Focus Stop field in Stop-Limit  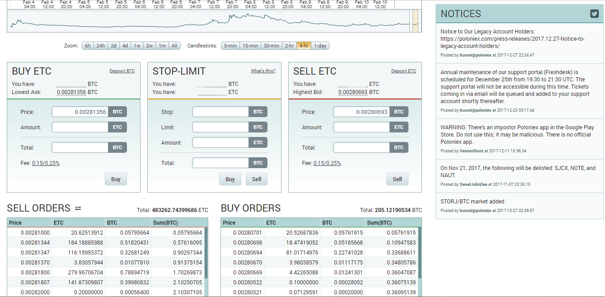pyautogui.click(x=220, y=112)
